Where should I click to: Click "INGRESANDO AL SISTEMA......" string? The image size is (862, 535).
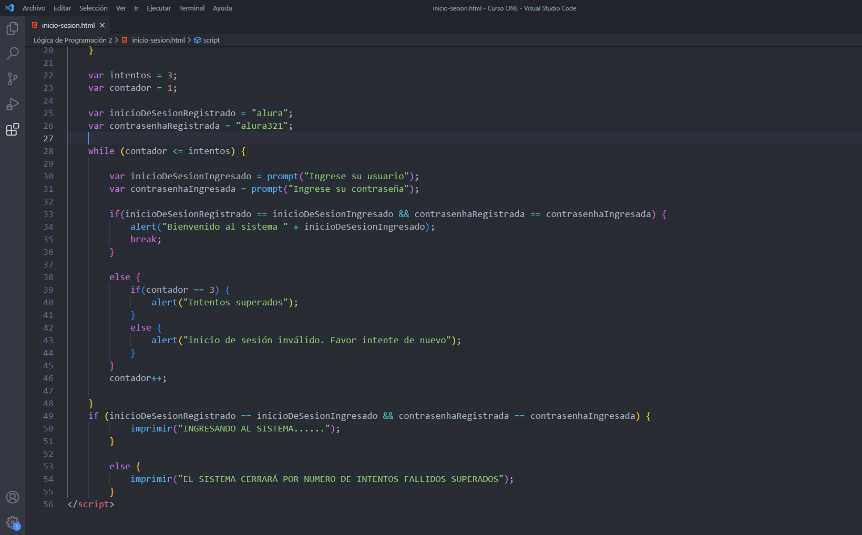pos(254,429)
